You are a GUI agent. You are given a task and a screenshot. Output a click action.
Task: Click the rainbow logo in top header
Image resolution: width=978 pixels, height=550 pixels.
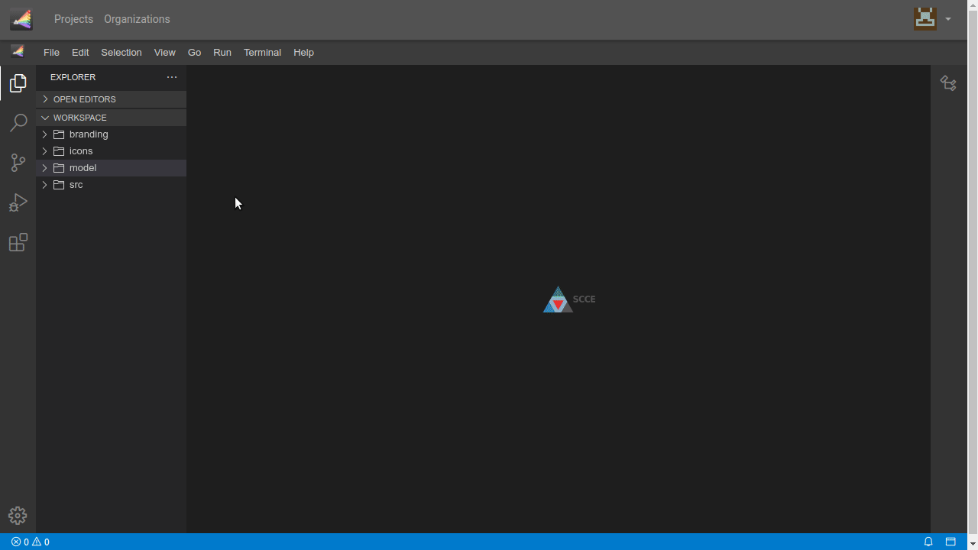pyautogui.click(x=21, y=19)
